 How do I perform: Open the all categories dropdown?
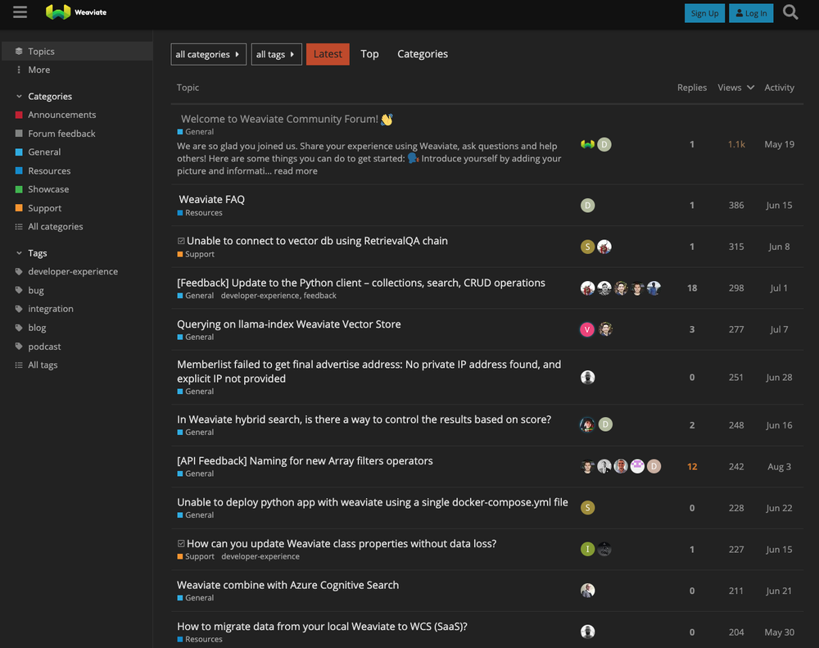(x=208, y=54)
